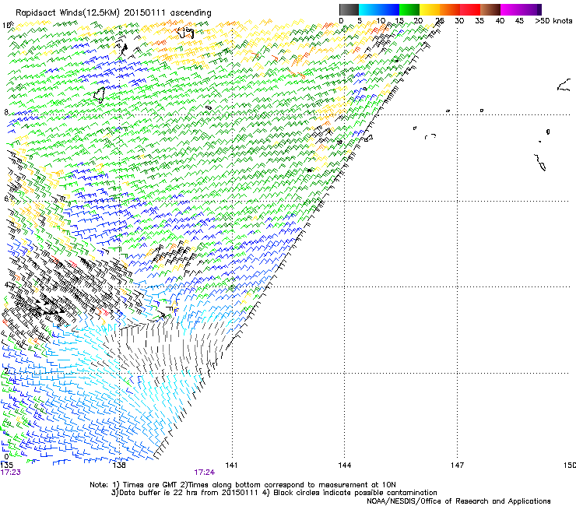Click the purple time stamp '17:23'
The height and width of the screenshot is (506, 576).
pos(11,473)
